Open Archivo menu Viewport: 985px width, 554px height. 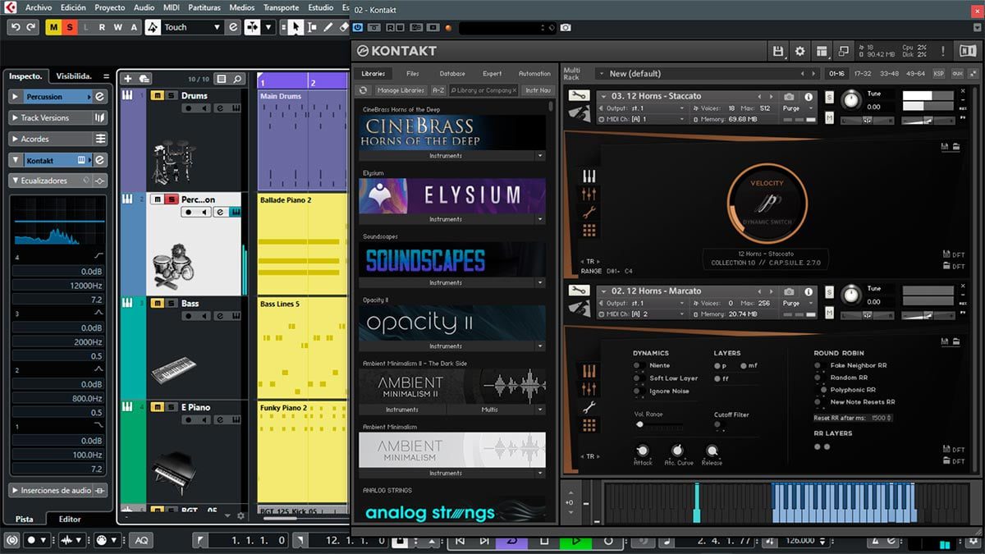39,7
